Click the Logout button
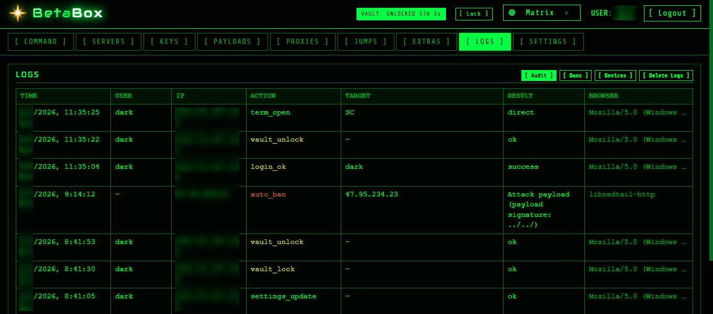 point(672,14)
